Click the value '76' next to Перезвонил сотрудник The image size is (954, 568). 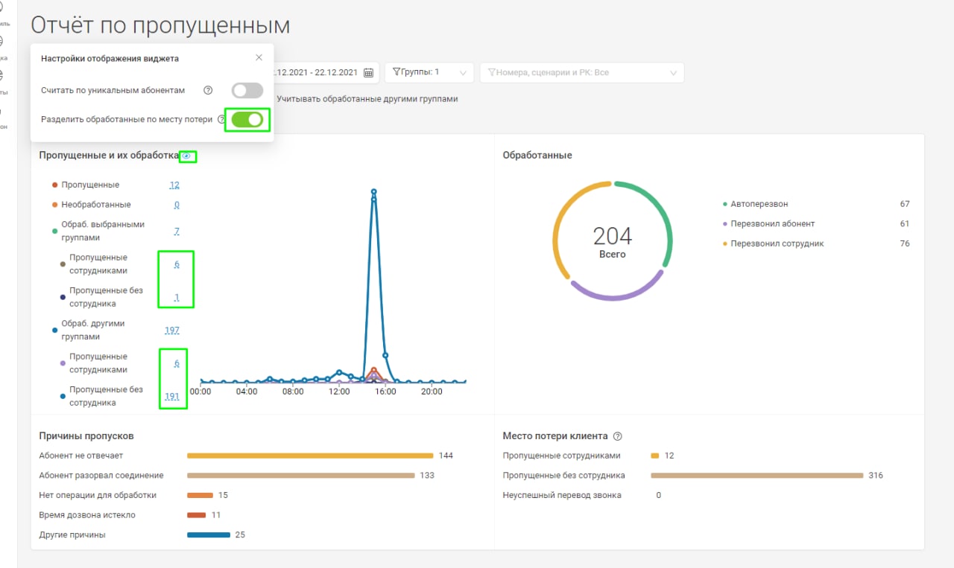[x=905, y=243]
